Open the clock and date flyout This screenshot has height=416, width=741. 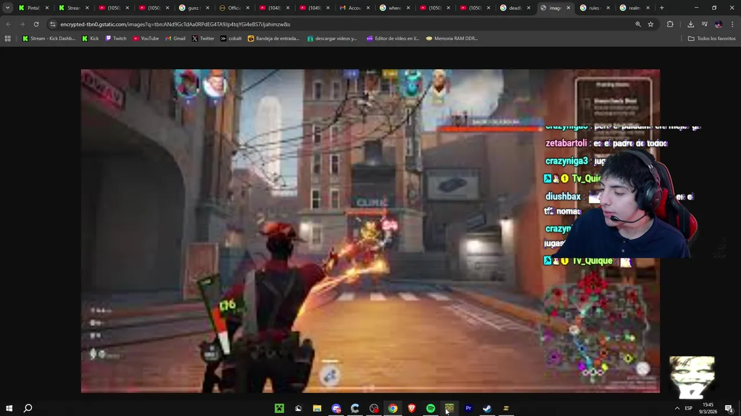pos(707,408)
